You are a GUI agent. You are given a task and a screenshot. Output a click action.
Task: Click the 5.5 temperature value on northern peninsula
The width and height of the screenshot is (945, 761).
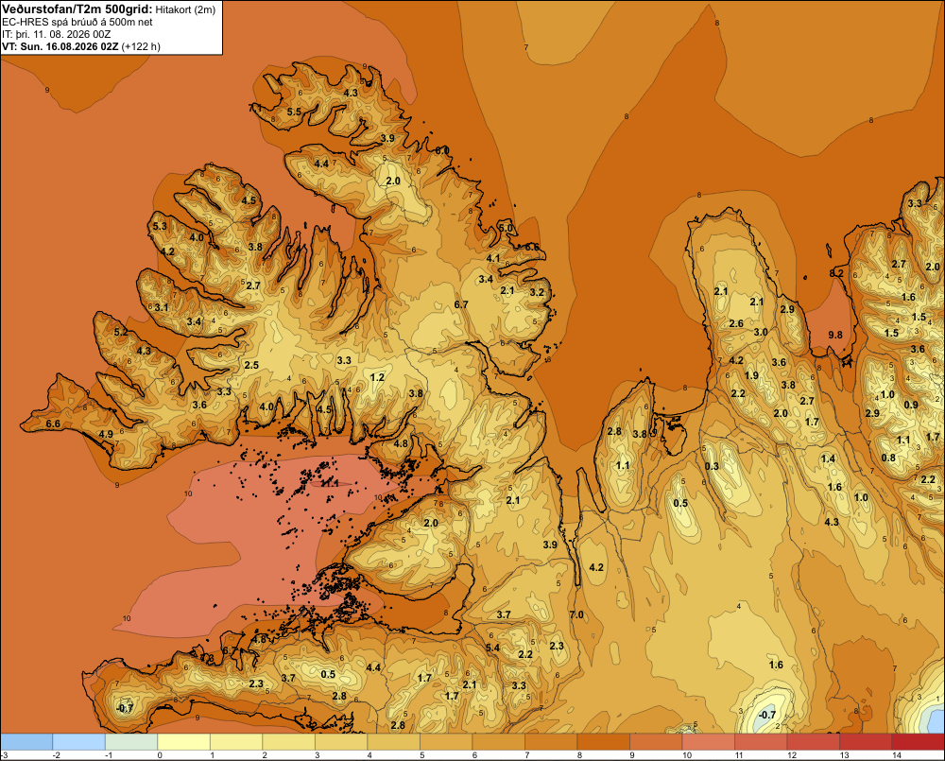click(294, 112)
